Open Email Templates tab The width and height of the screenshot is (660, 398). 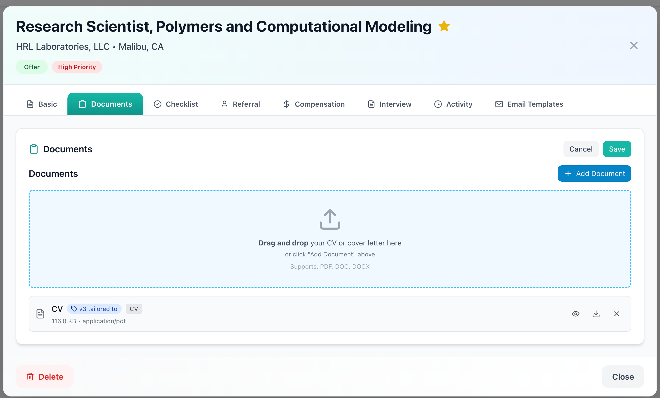click(x=529, y=104)
